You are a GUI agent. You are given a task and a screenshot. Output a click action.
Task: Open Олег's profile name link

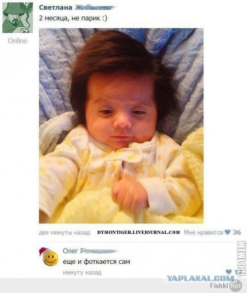pyautogui.click(x=70, y=251)
